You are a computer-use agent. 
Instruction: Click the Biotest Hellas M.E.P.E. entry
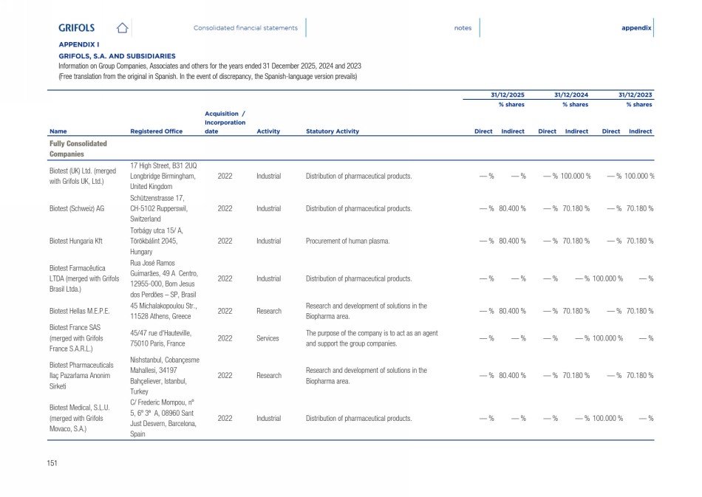point(80,311)
